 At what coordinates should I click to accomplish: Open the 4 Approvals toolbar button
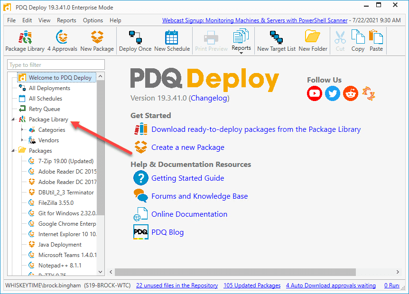62,41
